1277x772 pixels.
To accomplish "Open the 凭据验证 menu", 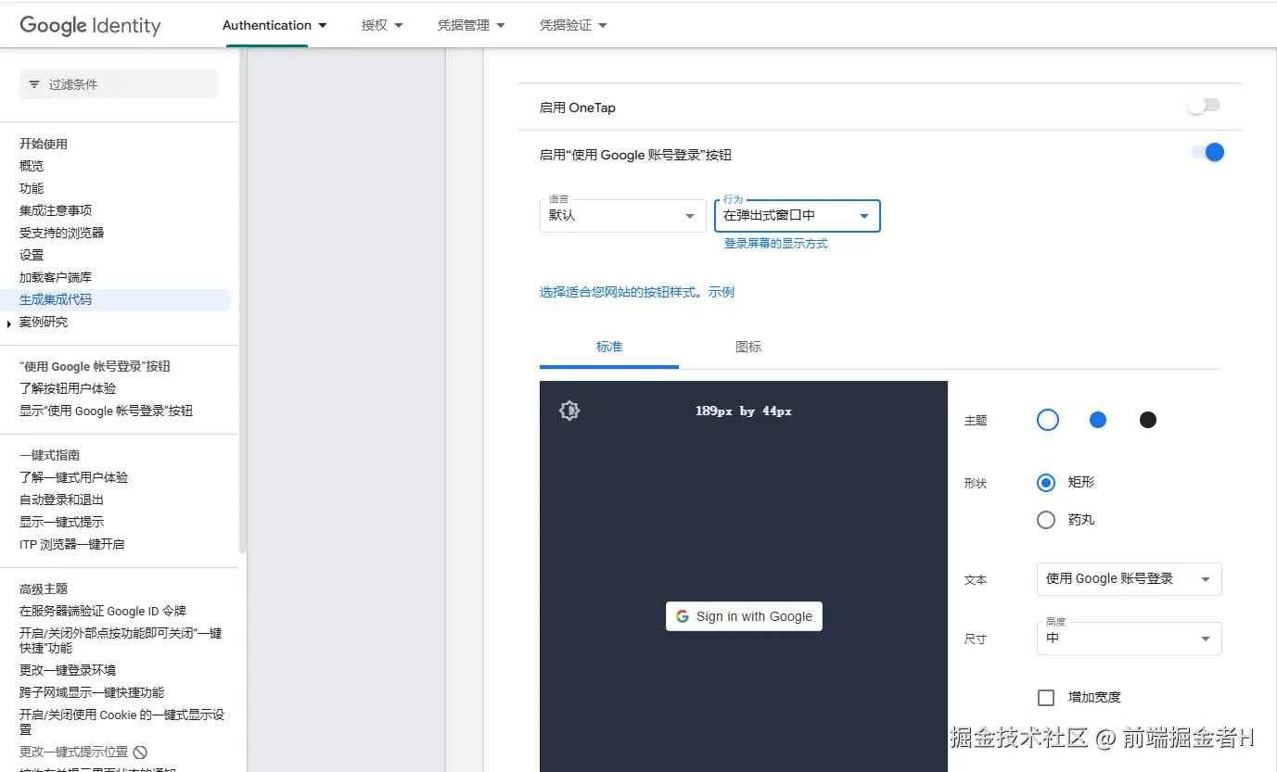I will pyautogui.click(x=573, y=25).
